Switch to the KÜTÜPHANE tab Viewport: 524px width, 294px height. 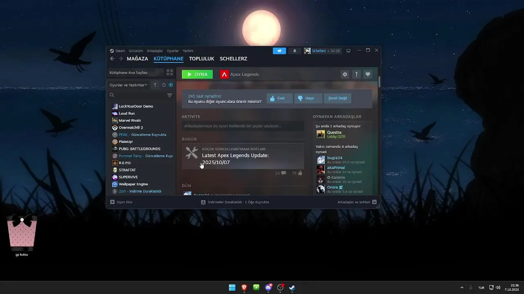click(168, 59)
